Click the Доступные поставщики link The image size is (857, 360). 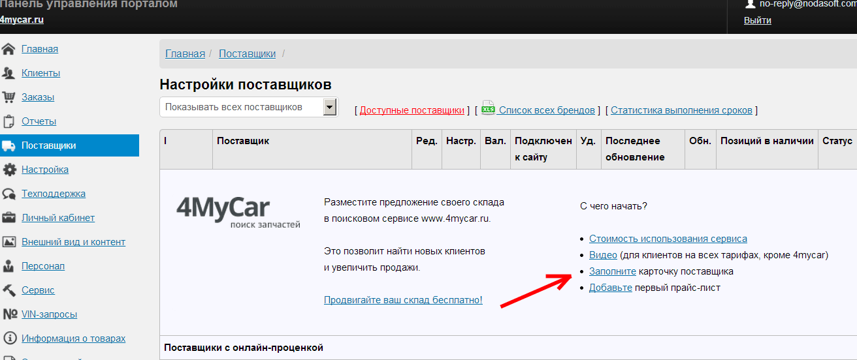coord(412,110)
